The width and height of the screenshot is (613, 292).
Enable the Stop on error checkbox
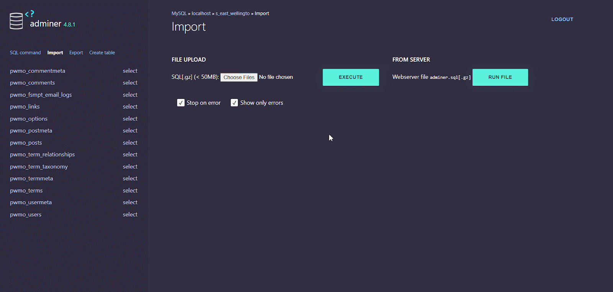coord(181,103)
